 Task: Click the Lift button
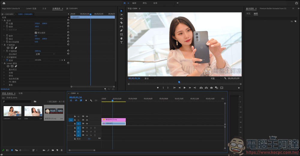(201, 88)
